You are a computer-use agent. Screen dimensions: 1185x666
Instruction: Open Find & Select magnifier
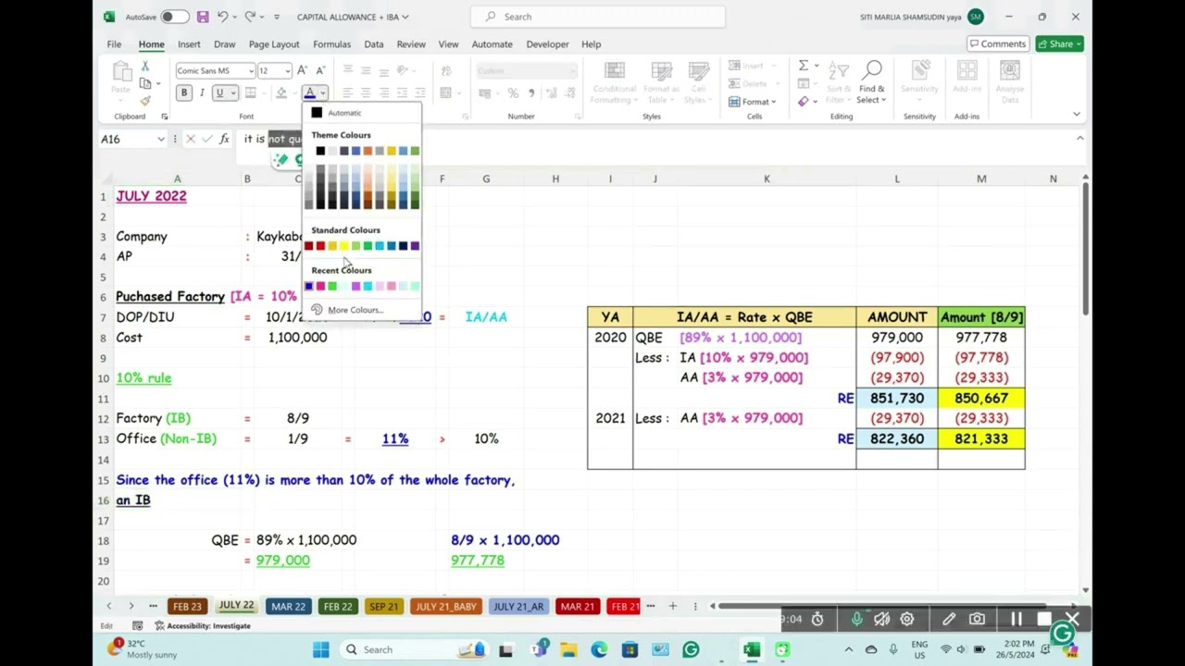tap(871, 82)
